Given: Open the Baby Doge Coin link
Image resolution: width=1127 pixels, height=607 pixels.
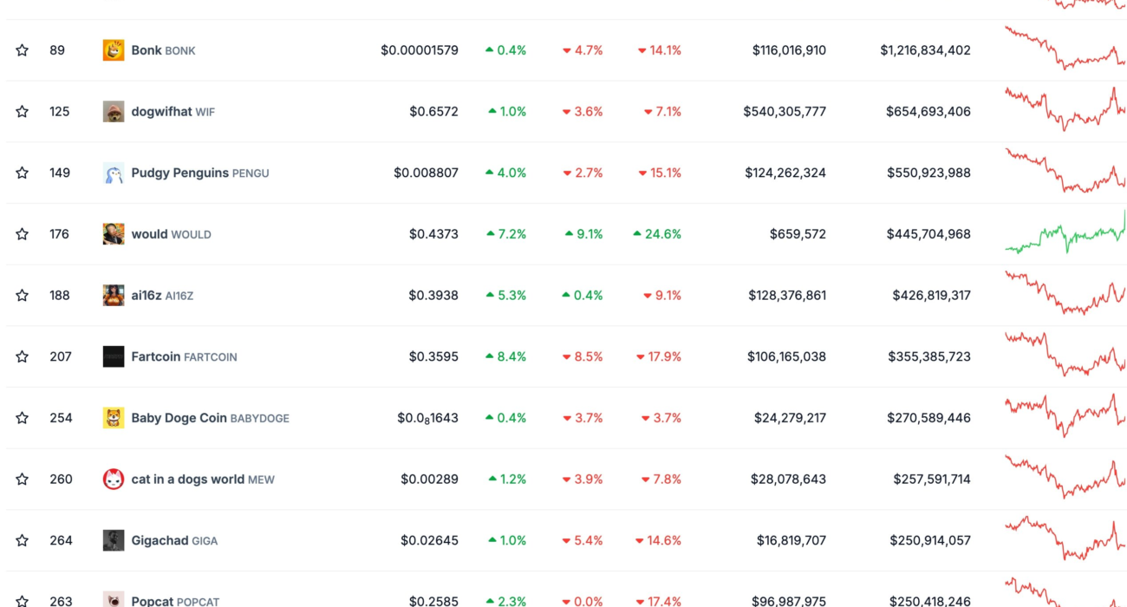Looking at the screenshot, I should tap(210, 418).
